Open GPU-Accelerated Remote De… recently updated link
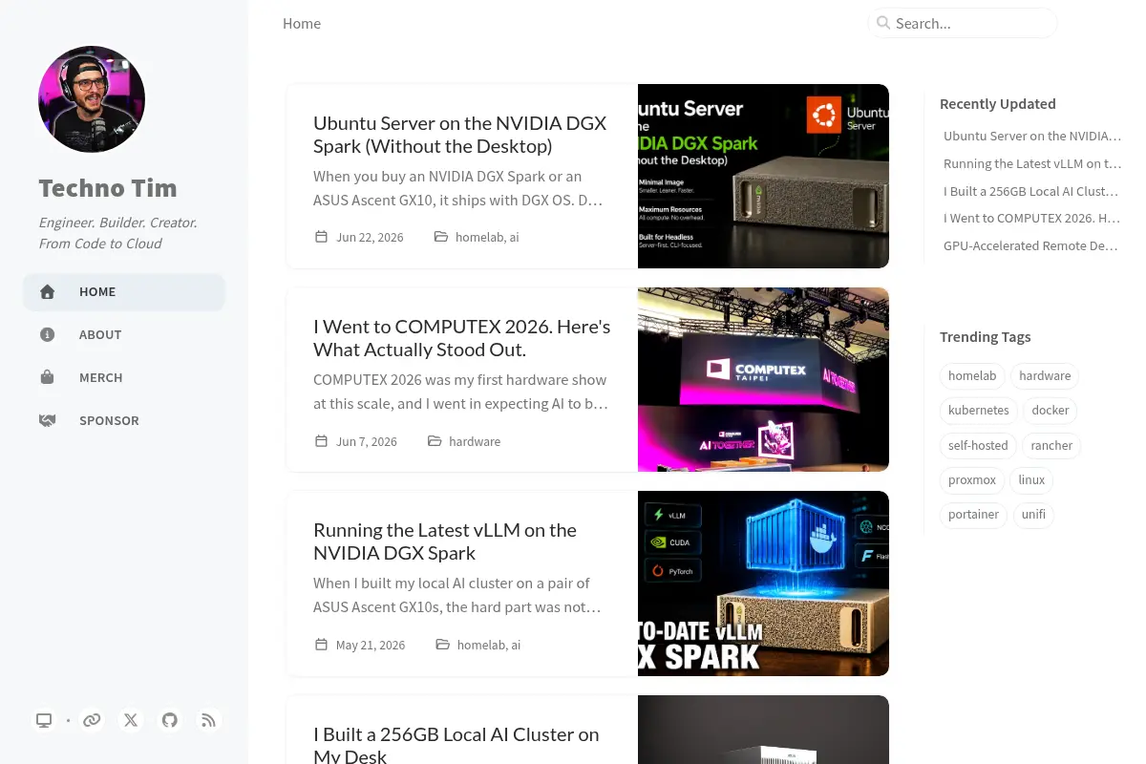This screenshot has height=764, width=1146. (1030, 245)
